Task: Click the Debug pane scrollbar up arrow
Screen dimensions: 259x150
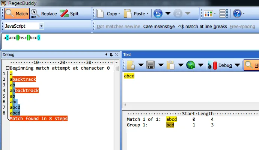Action: [116, 62]
